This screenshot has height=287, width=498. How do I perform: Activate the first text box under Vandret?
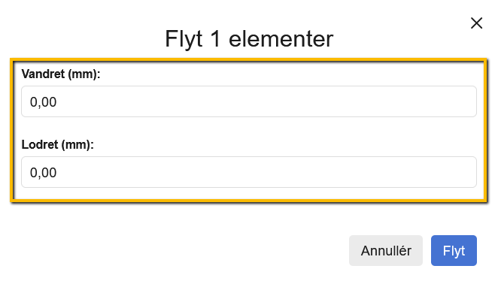pyautogui.click(x=249, y=101)
